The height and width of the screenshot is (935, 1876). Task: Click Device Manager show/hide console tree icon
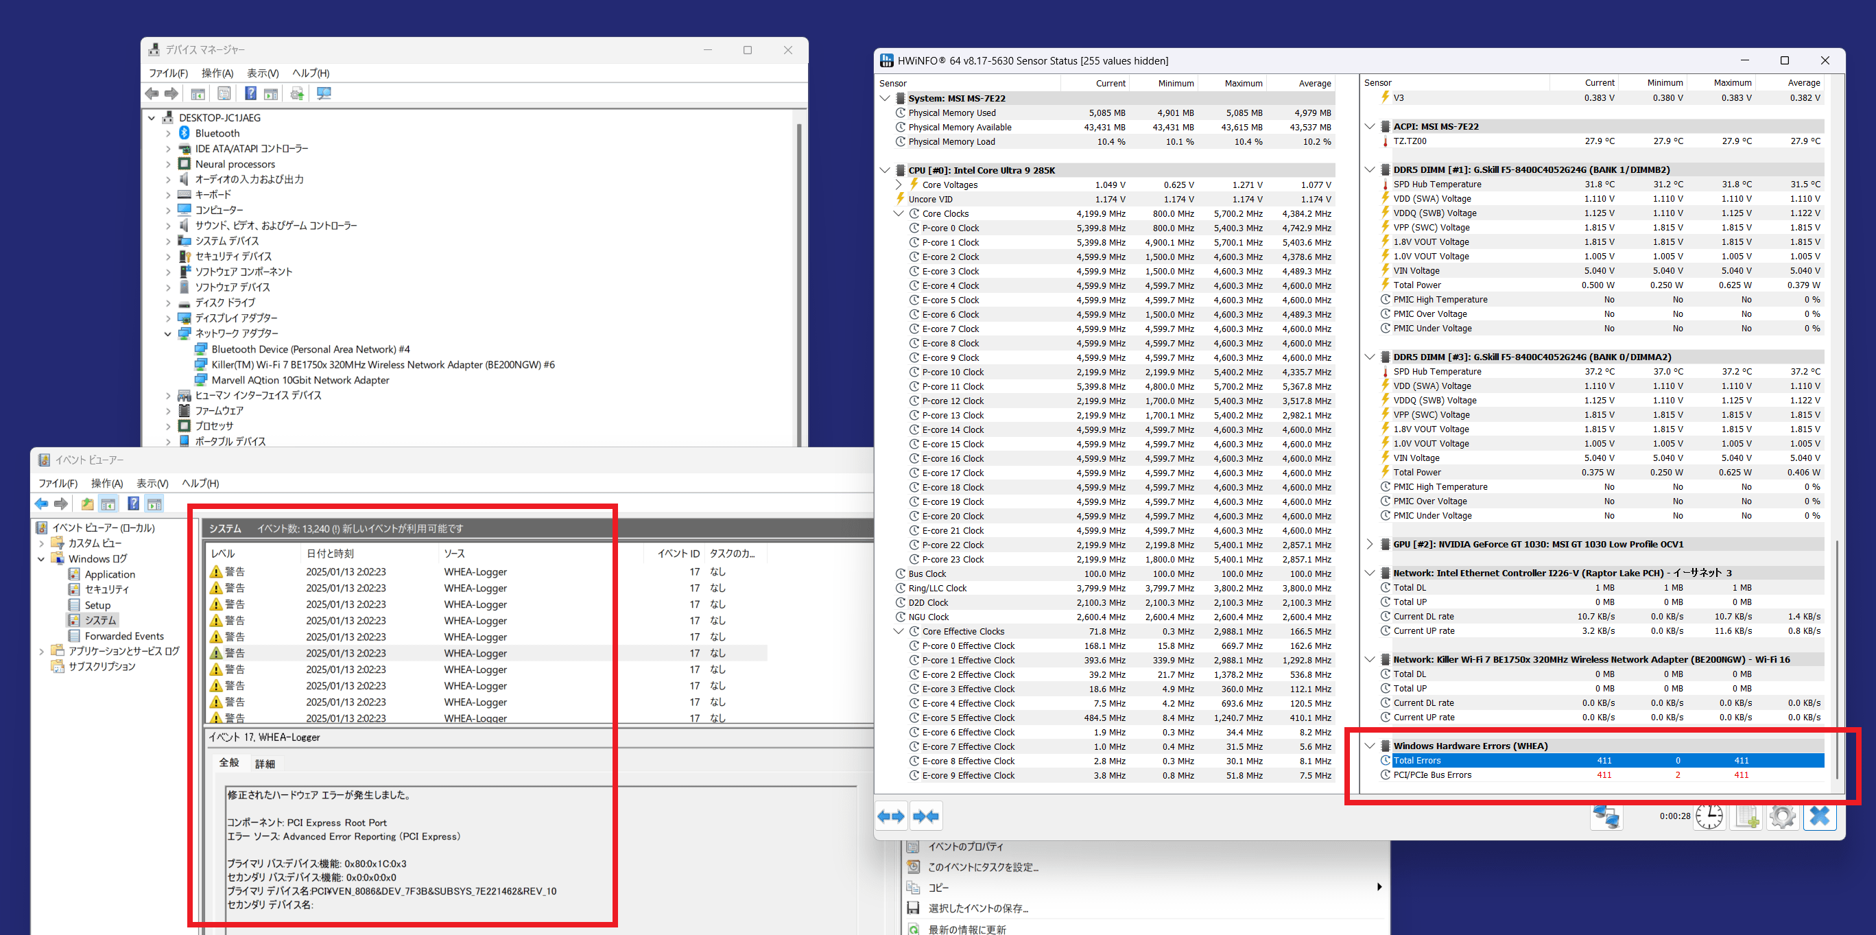(198, 93)
